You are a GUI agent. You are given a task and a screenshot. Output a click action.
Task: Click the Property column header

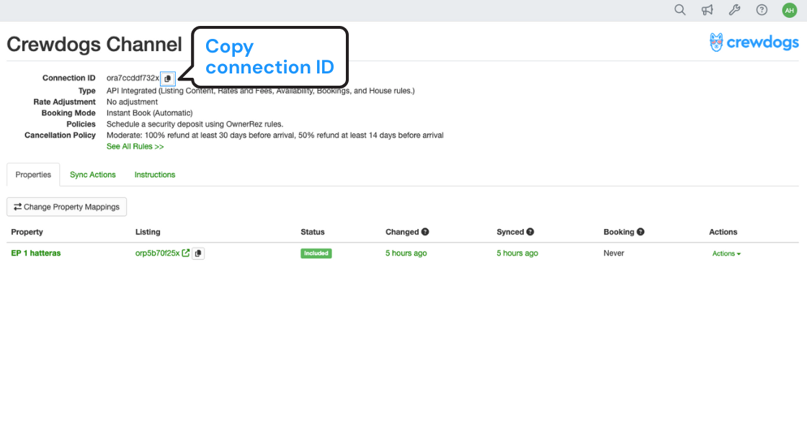(27, 232)
